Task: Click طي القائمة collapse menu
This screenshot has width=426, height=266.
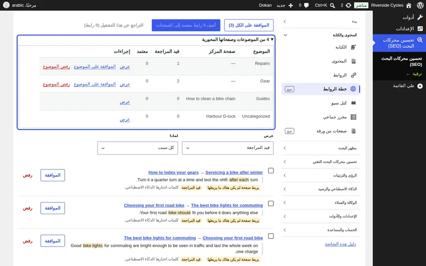Action: click(x=403, y=86)
